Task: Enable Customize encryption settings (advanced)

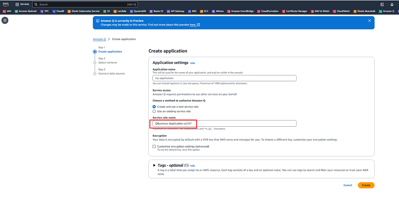Action: [154, 147]
